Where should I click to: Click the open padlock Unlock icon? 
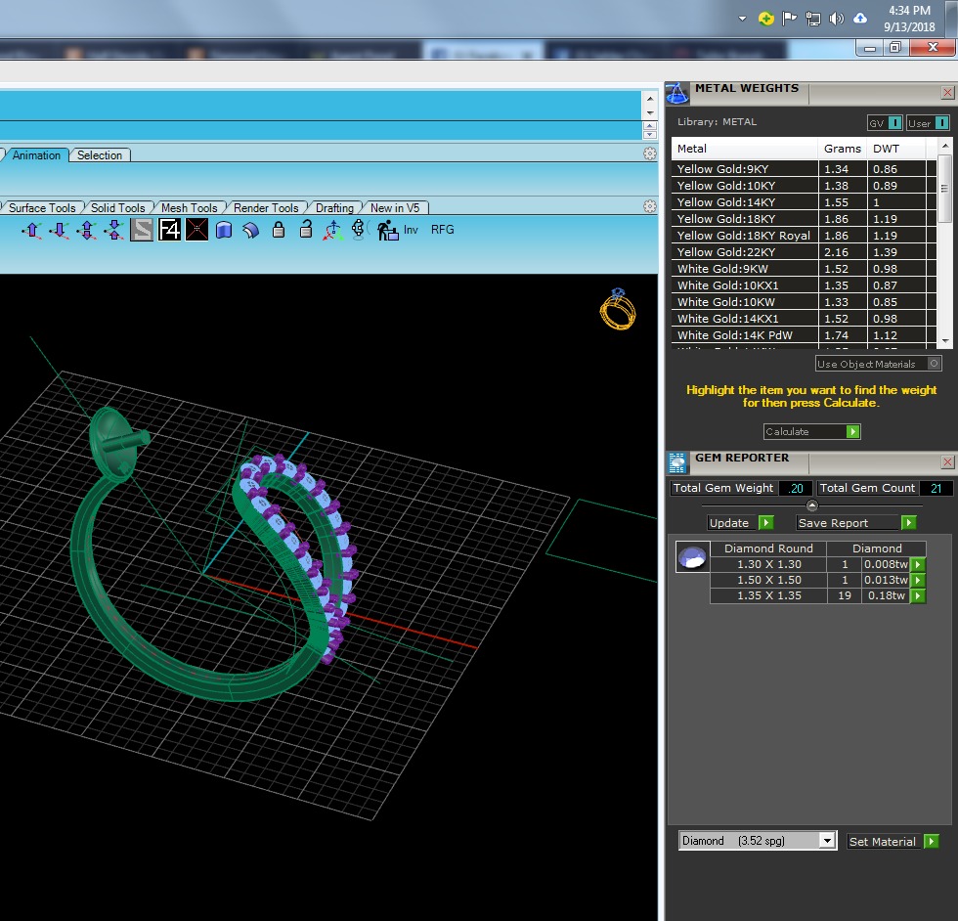(x=306, y=229)
